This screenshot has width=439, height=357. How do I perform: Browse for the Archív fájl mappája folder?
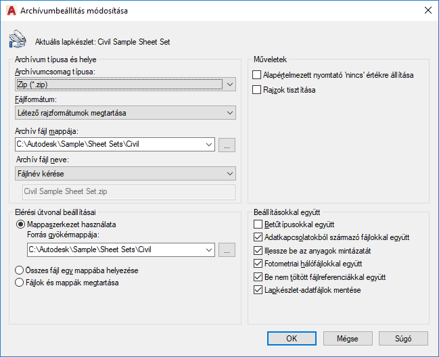pyautogui.click(x=227, y=144)
